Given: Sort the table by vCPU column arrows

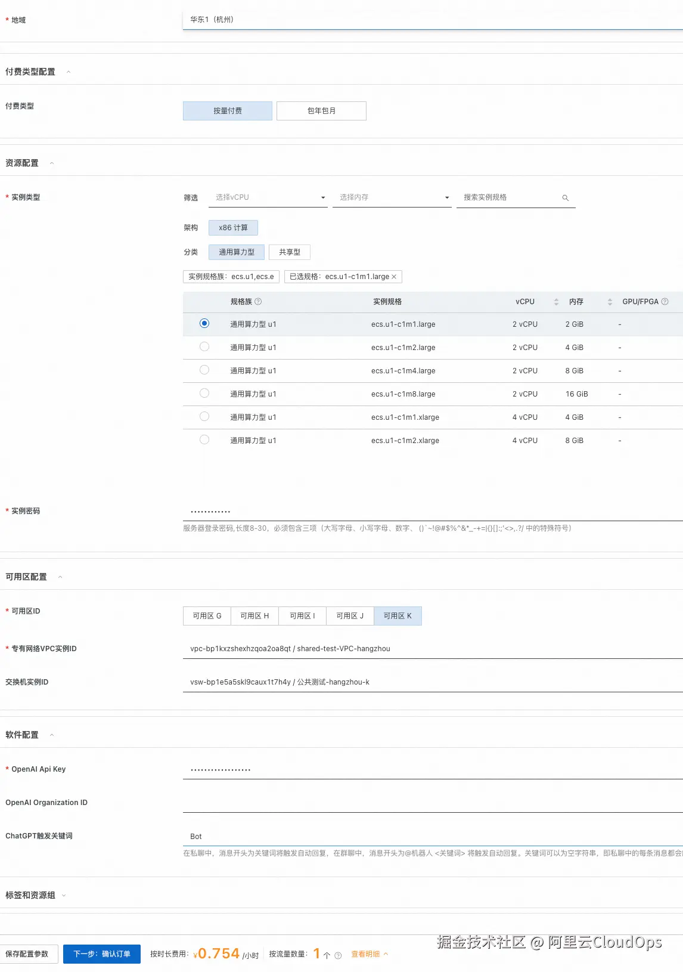Looking at the screenshot, I should pyautogui.click(x=556, y=302).
